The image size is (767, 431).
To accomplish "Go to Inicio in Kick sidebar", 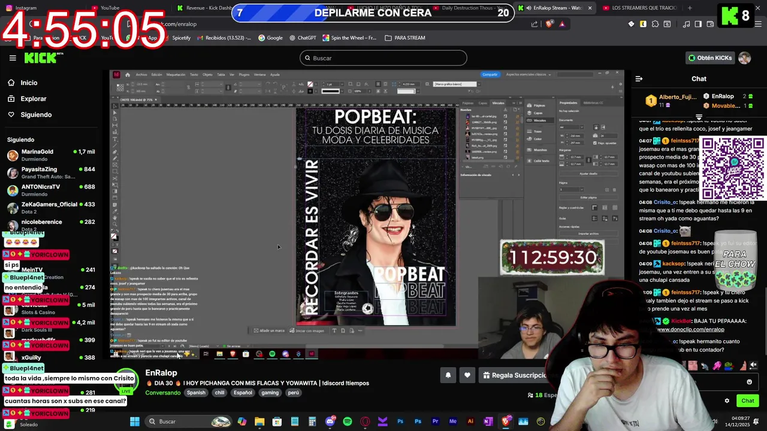I will [29, 83].
